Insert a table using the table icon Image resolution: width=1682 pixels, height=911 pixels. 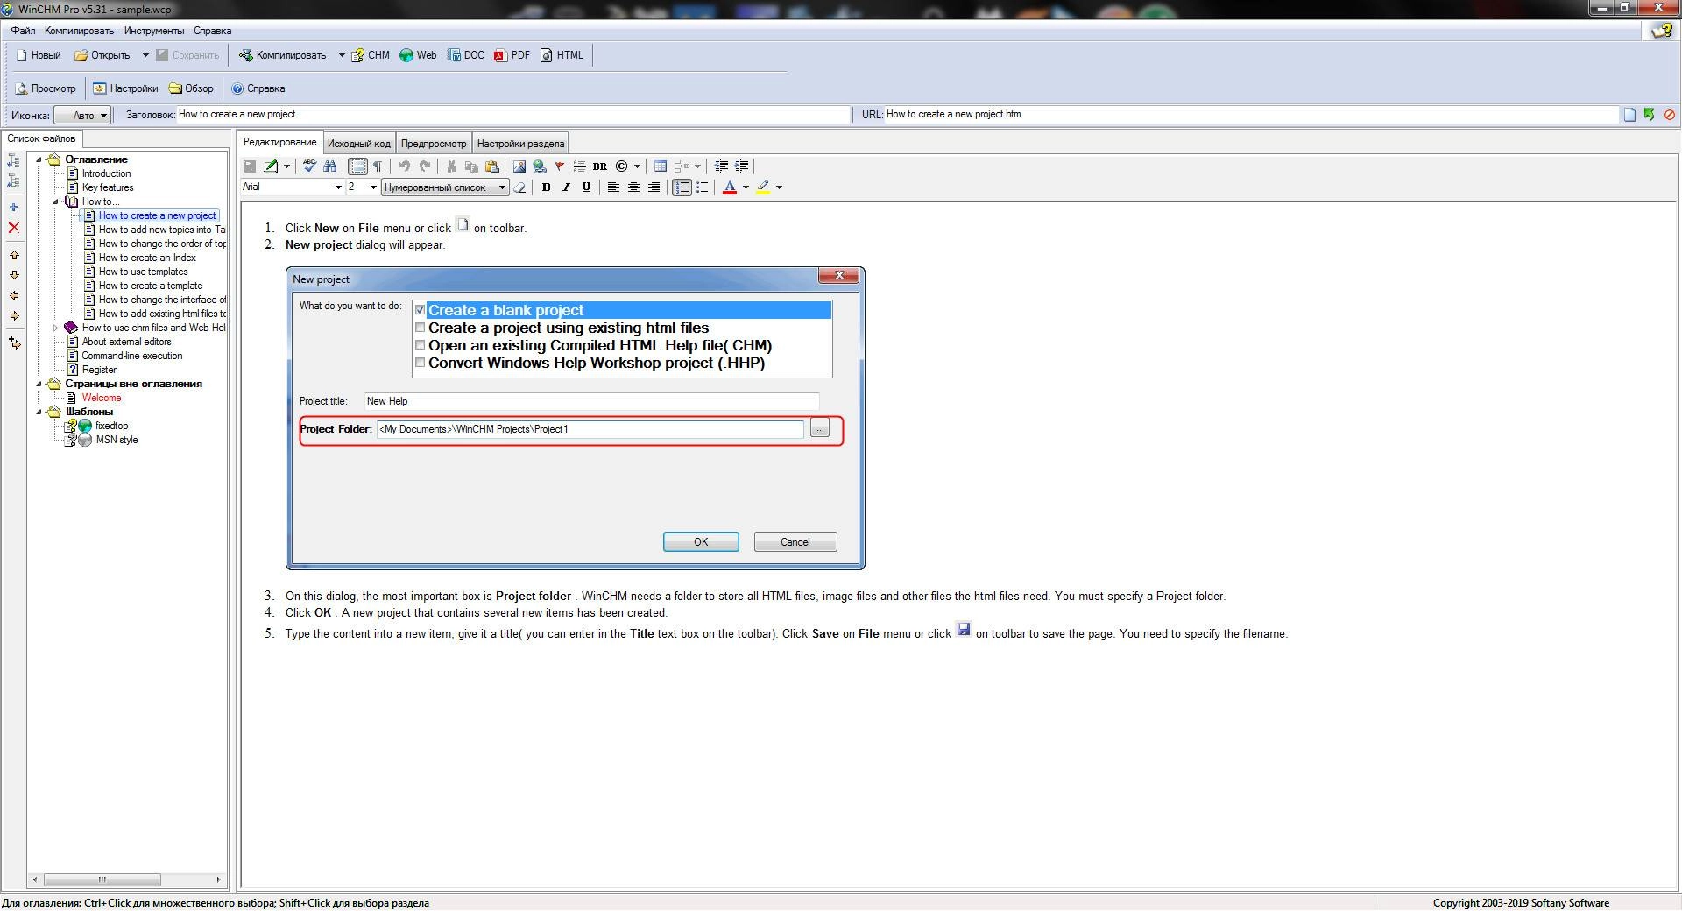(x=661, y=166)
